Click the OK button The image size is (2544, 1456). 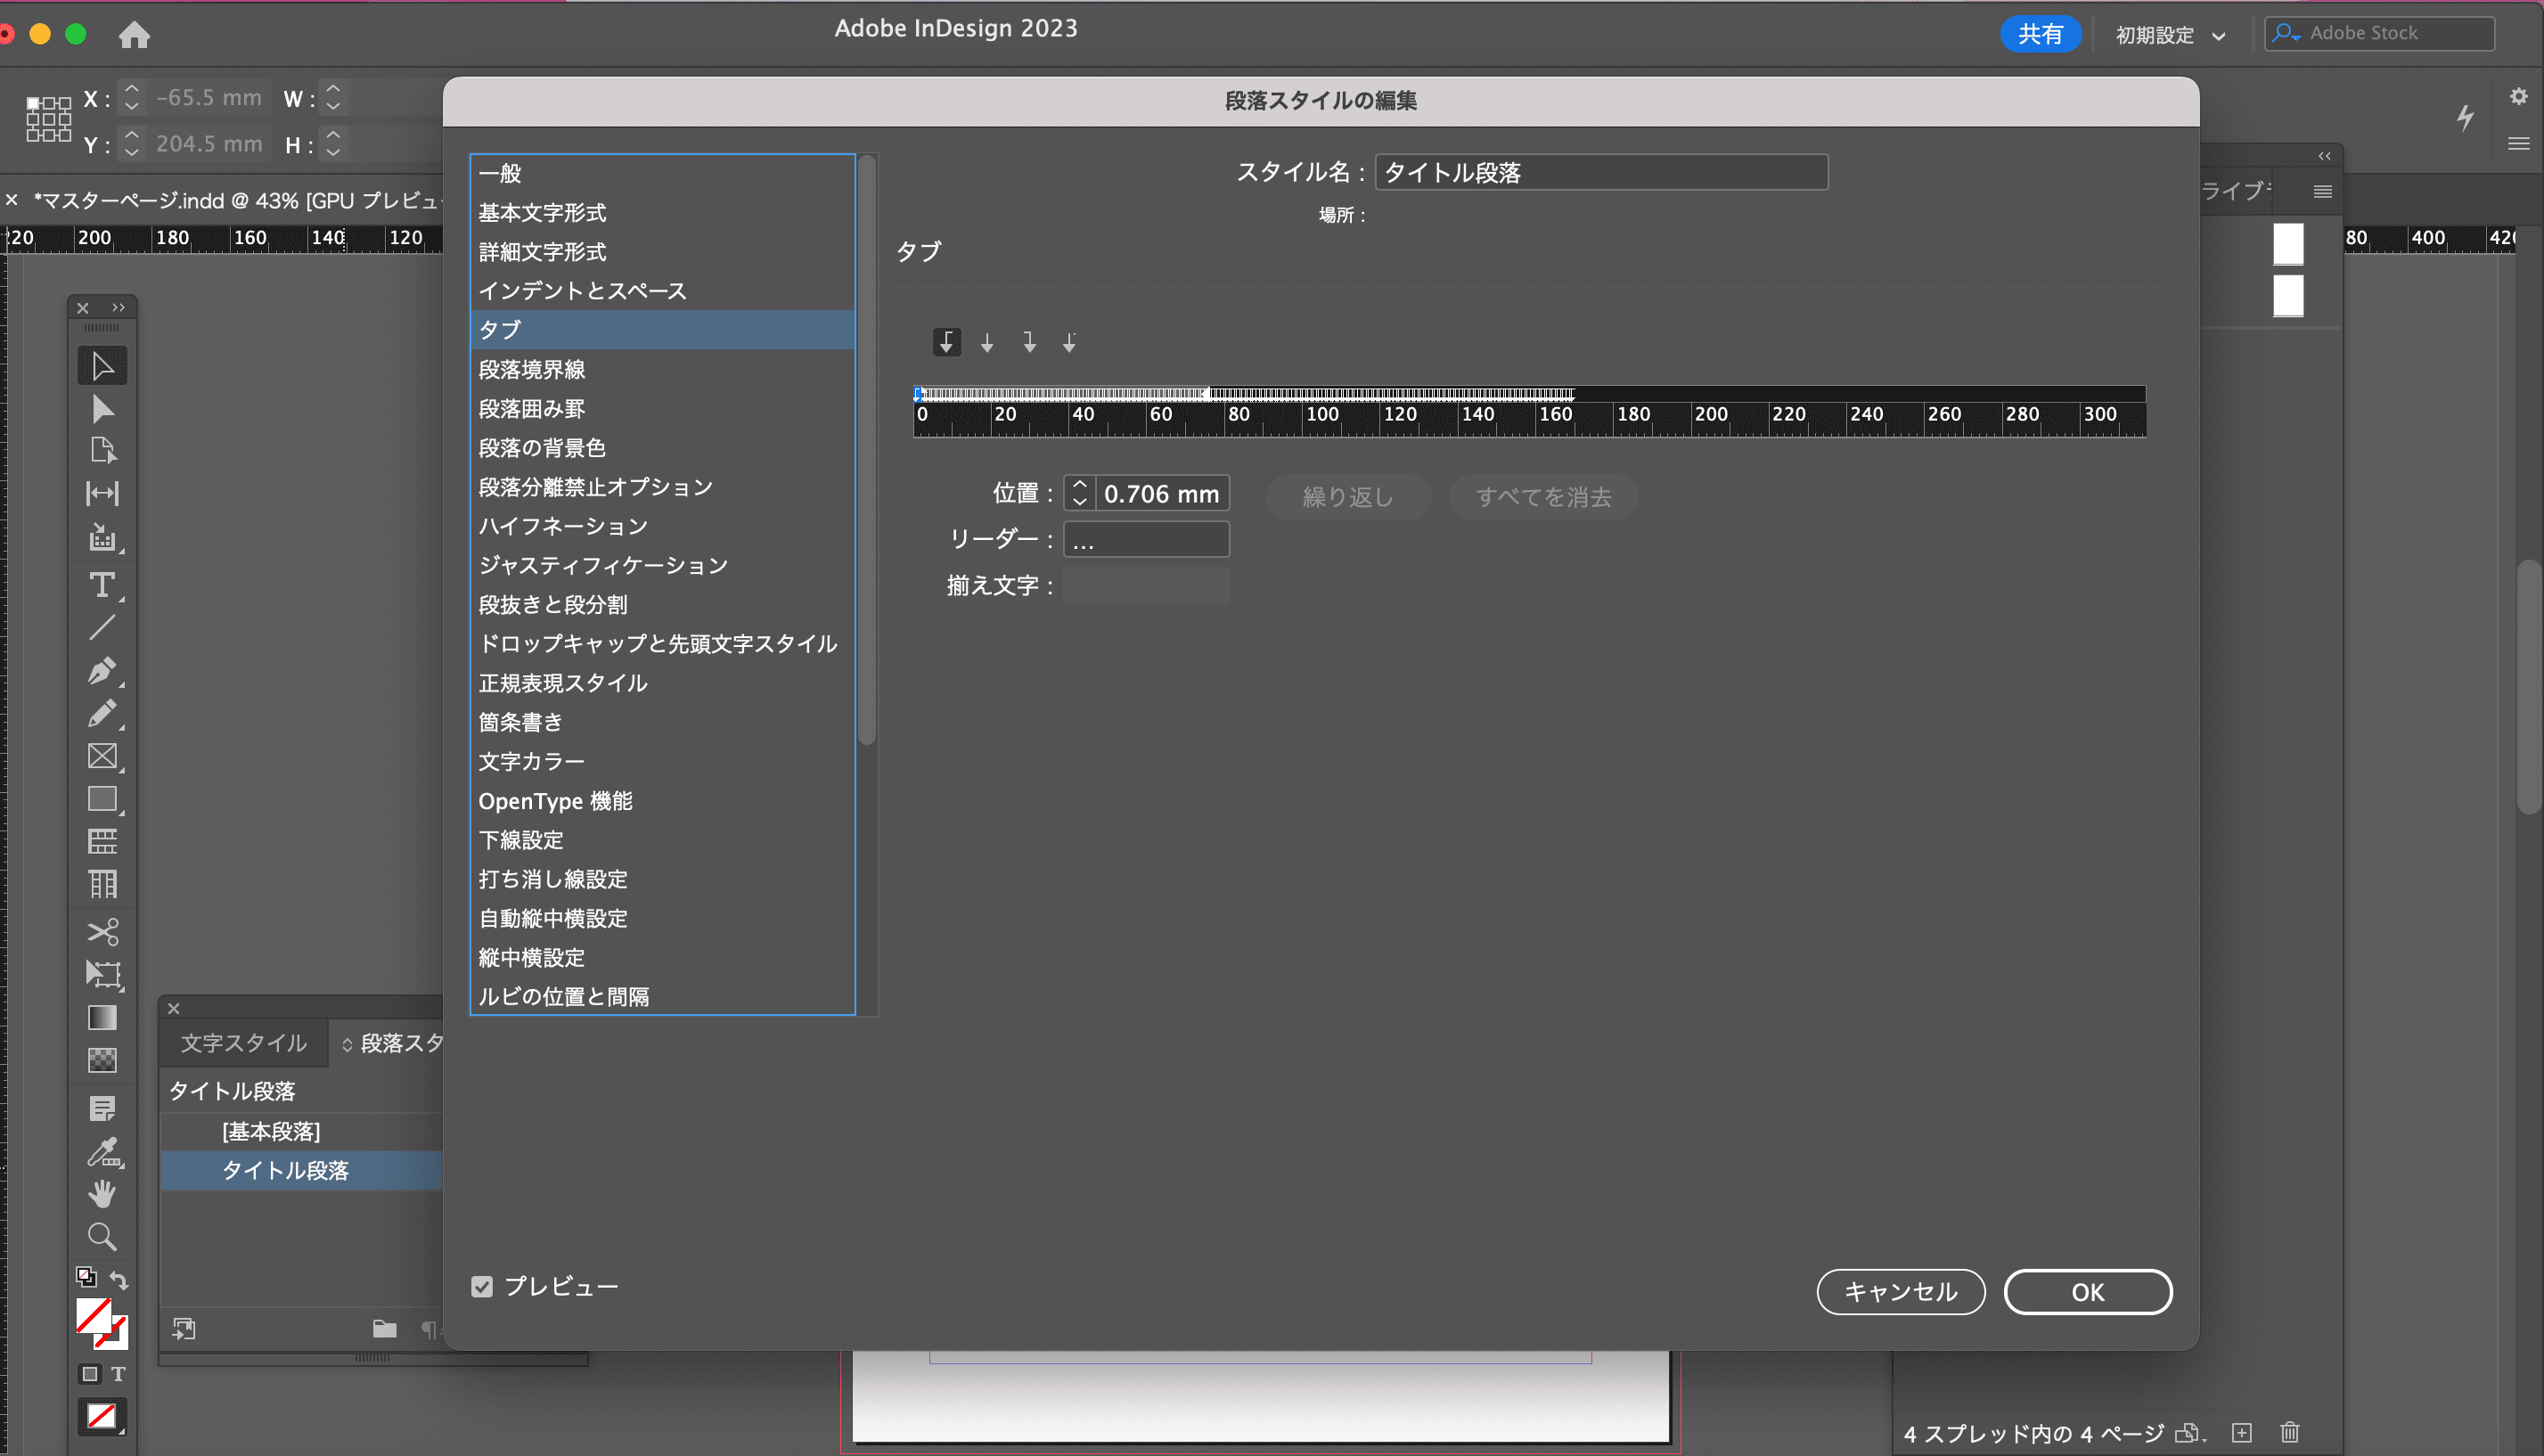[x=2088, y=1292]
